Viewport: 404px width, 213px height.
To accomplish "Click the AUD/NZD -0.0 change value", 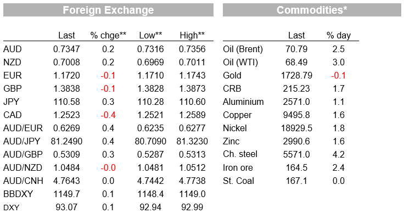I will coord(108,167).
